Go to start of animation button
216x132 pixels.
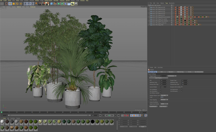[100, 115]
